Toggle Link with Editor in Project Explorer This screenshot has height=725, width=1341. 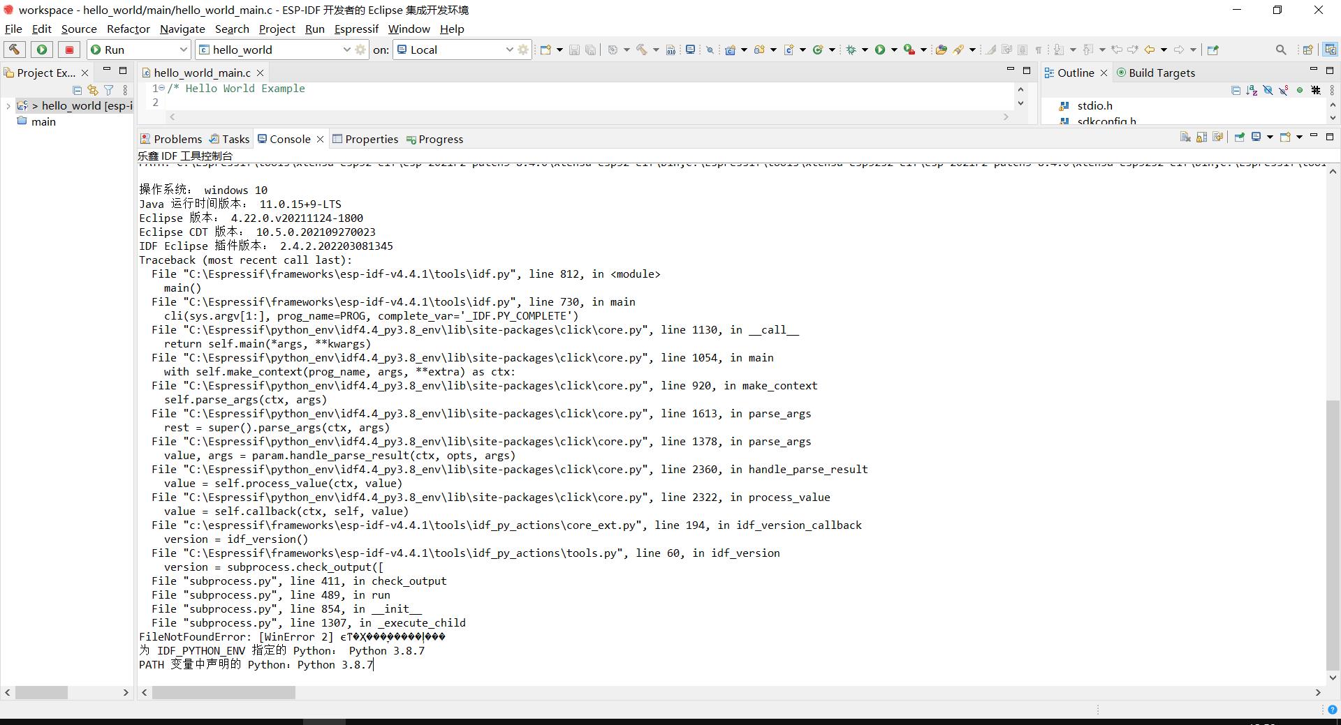(x=92, y=90)
